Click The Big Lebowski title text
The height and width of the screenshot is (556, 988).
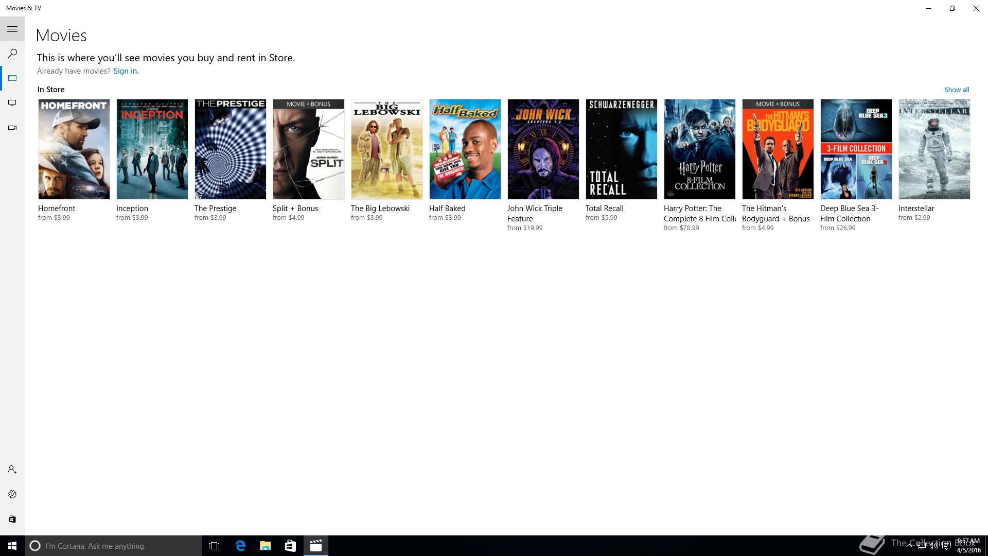click(380, 208)
